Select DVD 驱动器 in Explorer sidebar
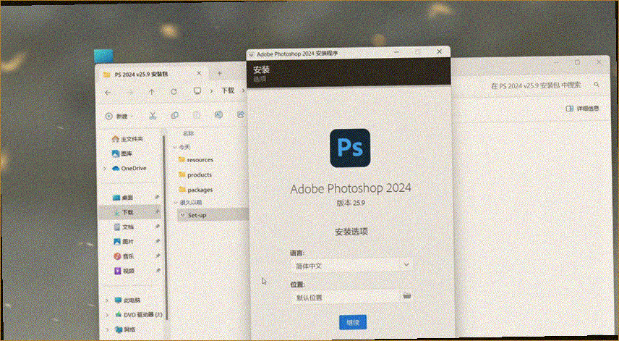The image size is (619, 341). tap(138, 315)
